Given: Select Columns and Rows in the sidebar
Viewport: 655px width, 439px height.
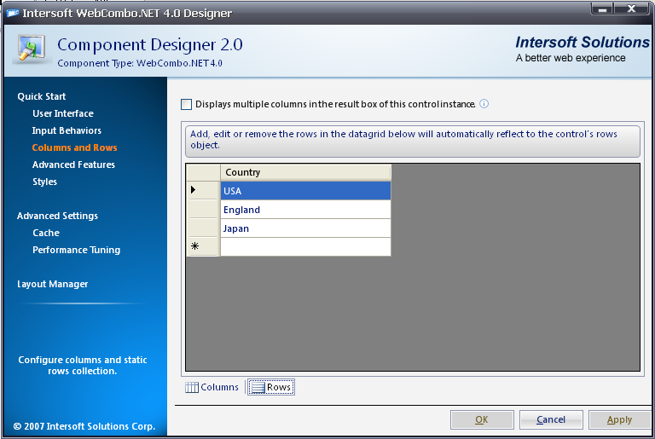Looking at the screenshot, I should pyautogui.click(x=74, y=147).
